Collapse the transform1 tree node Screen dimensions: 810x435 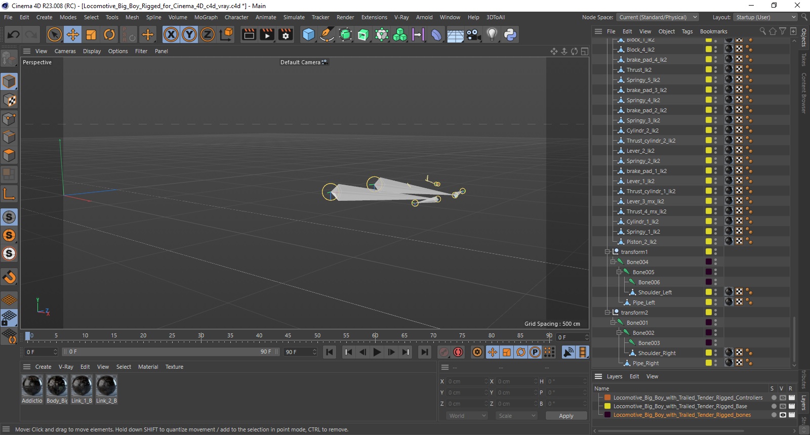click(607, 251)
